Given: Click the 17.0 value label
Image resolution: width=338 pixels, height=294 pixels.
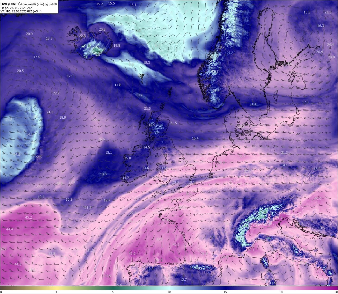Looking at the screenshot, I should (305, 102).
